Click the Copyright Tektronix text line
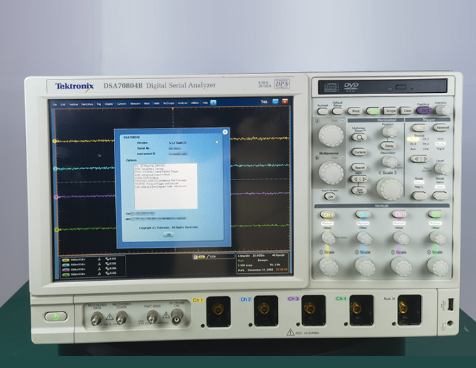The image size is (476, 368). click(x=168, y=228)
